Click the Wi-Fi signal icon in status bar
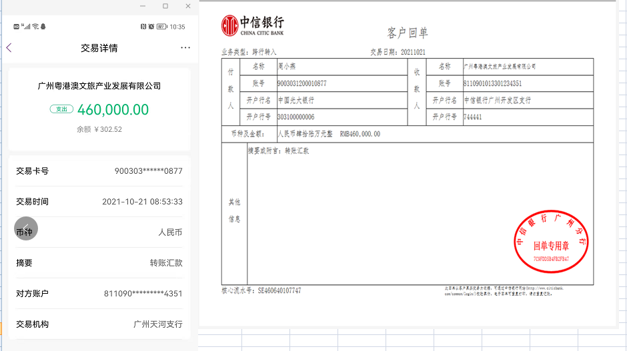The image size is (627, 351). pos(36,27)
